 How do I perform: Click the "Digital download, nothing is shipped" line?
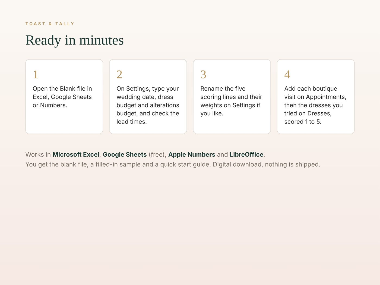point(173,164)
